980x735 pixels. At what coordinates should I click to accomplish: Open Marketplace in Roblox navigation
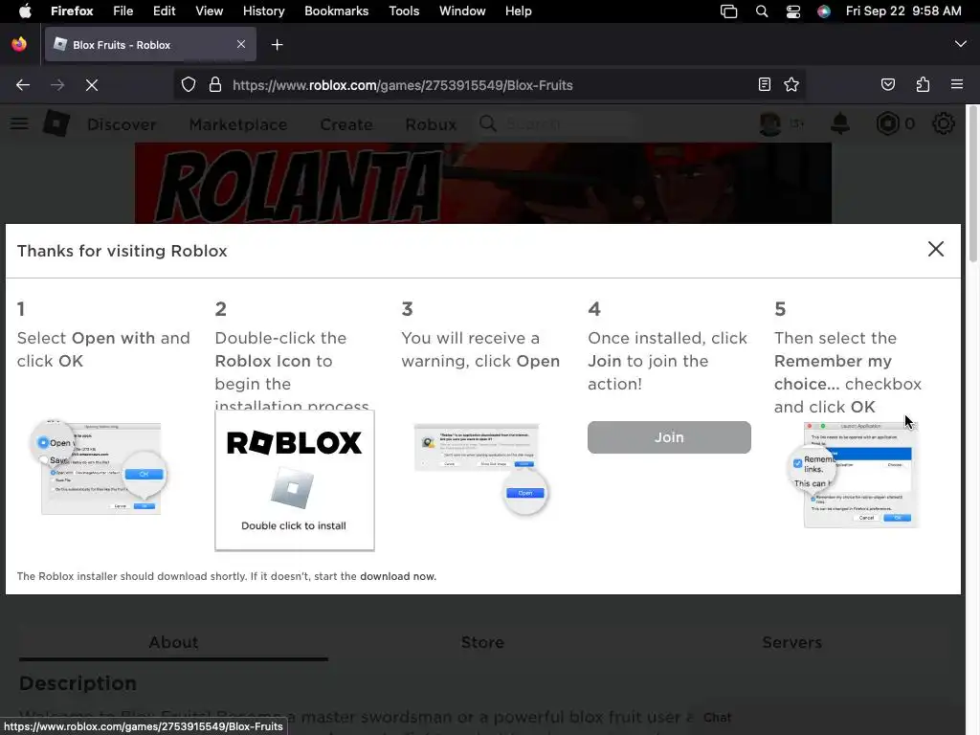coord(238,124)
